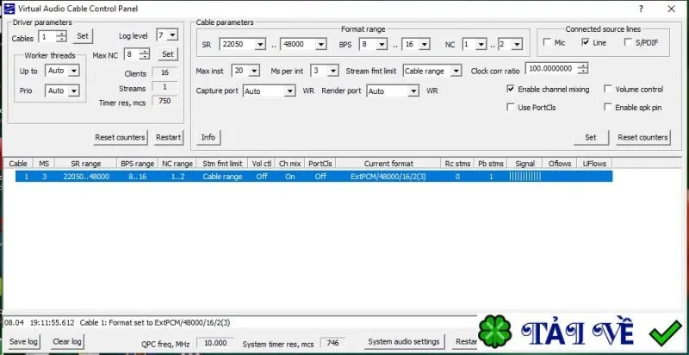The height and width of the screenshot is (355, 689).
Task: Open the cable Info button
Action: pos(208,137)
